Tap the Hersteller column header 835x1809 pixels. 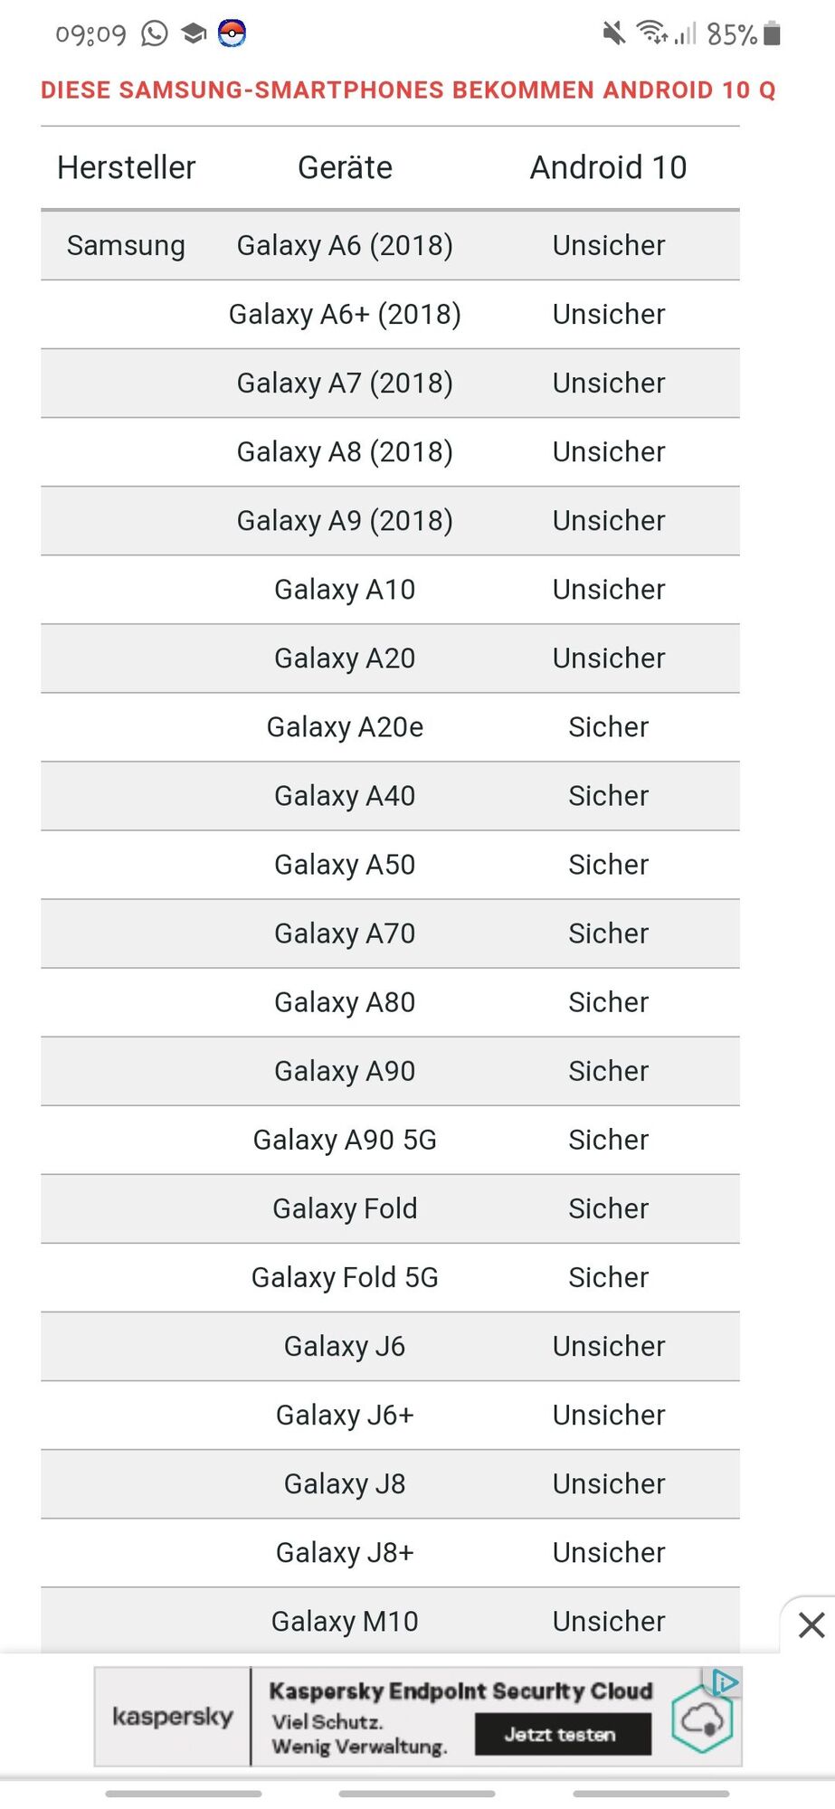[126, 167]
